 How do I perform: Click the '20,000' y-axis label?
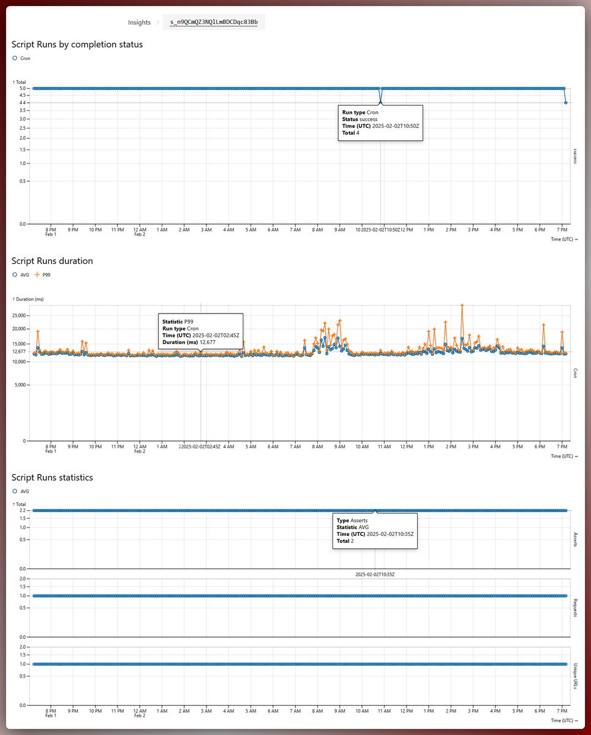pos(18,329)
